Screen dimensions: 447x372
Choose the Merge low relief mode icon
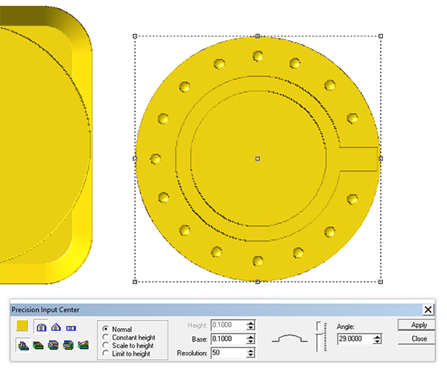point(68,345)
